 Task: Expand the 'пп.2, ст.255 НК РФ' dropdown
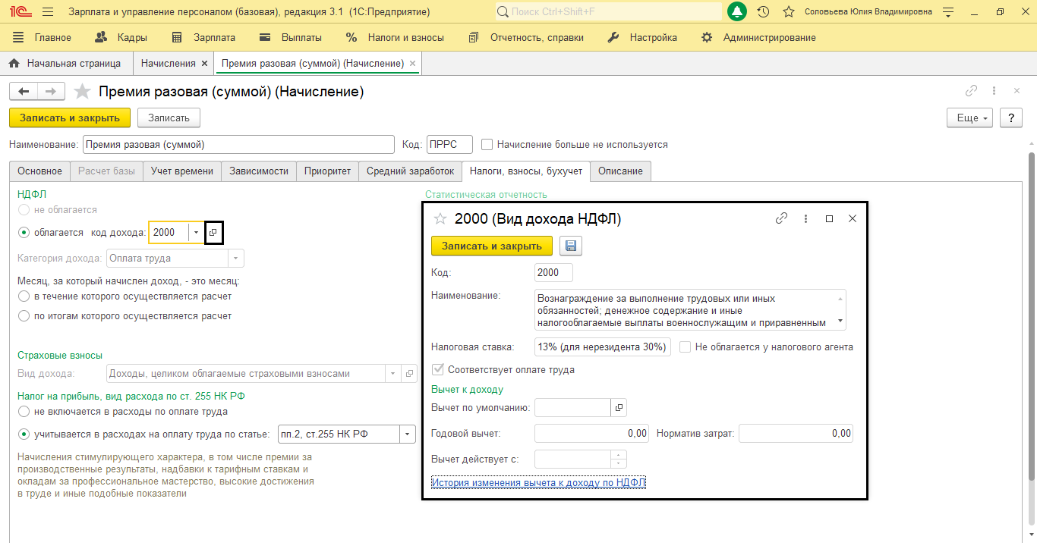408,434
